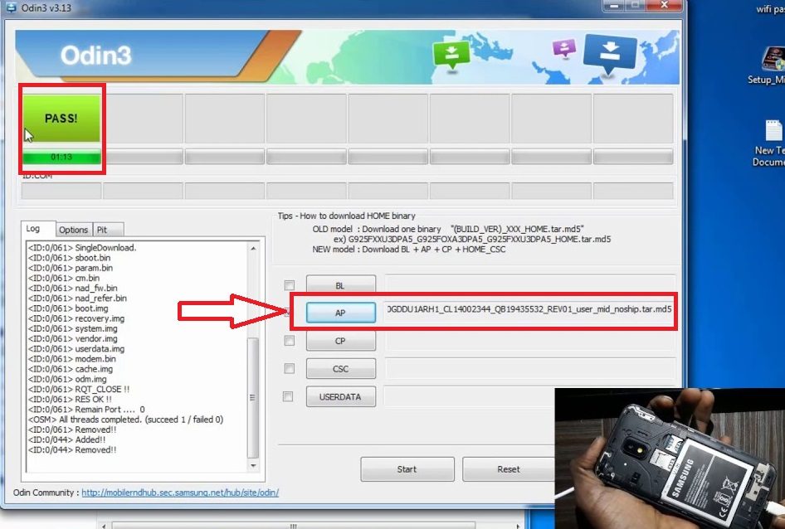The height and width of the screenshot is (529, 785).
Task: Click the green download icon in banner
Action: (451, 56)
